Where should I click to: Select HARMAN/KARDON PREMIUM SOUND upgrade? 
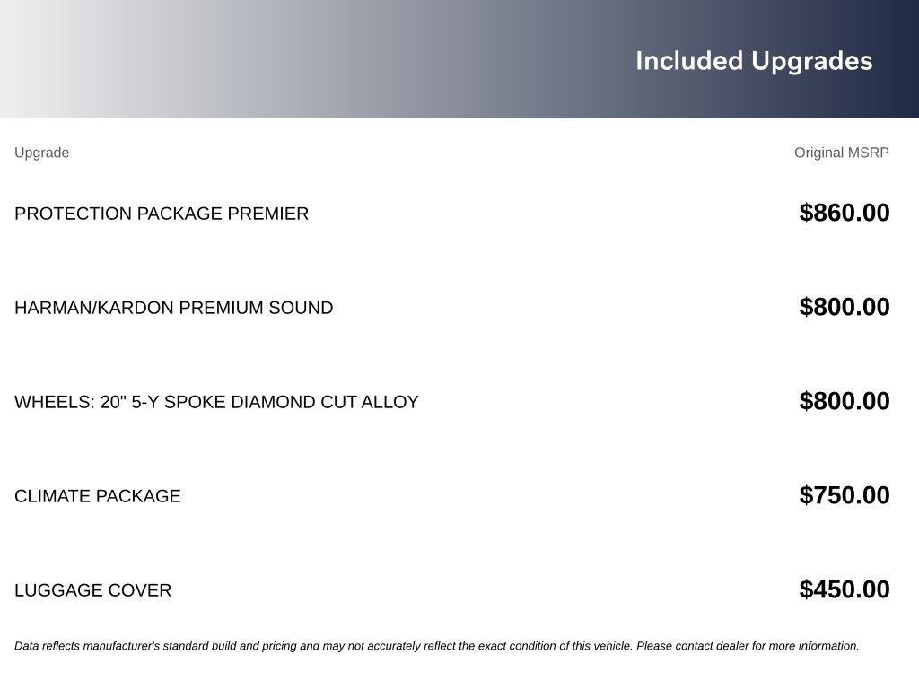click(173, 309)
